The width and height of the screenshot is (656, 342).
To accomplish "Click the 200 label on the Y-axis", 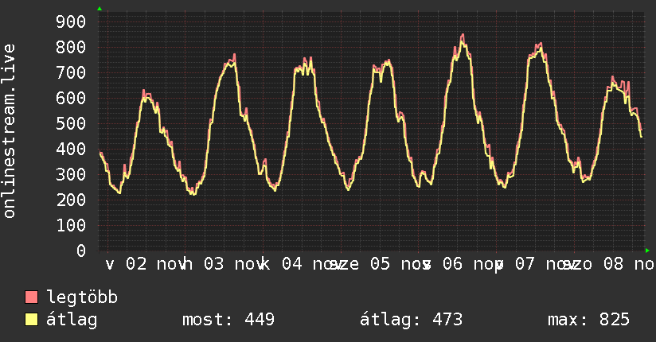I will coord(70,200).
